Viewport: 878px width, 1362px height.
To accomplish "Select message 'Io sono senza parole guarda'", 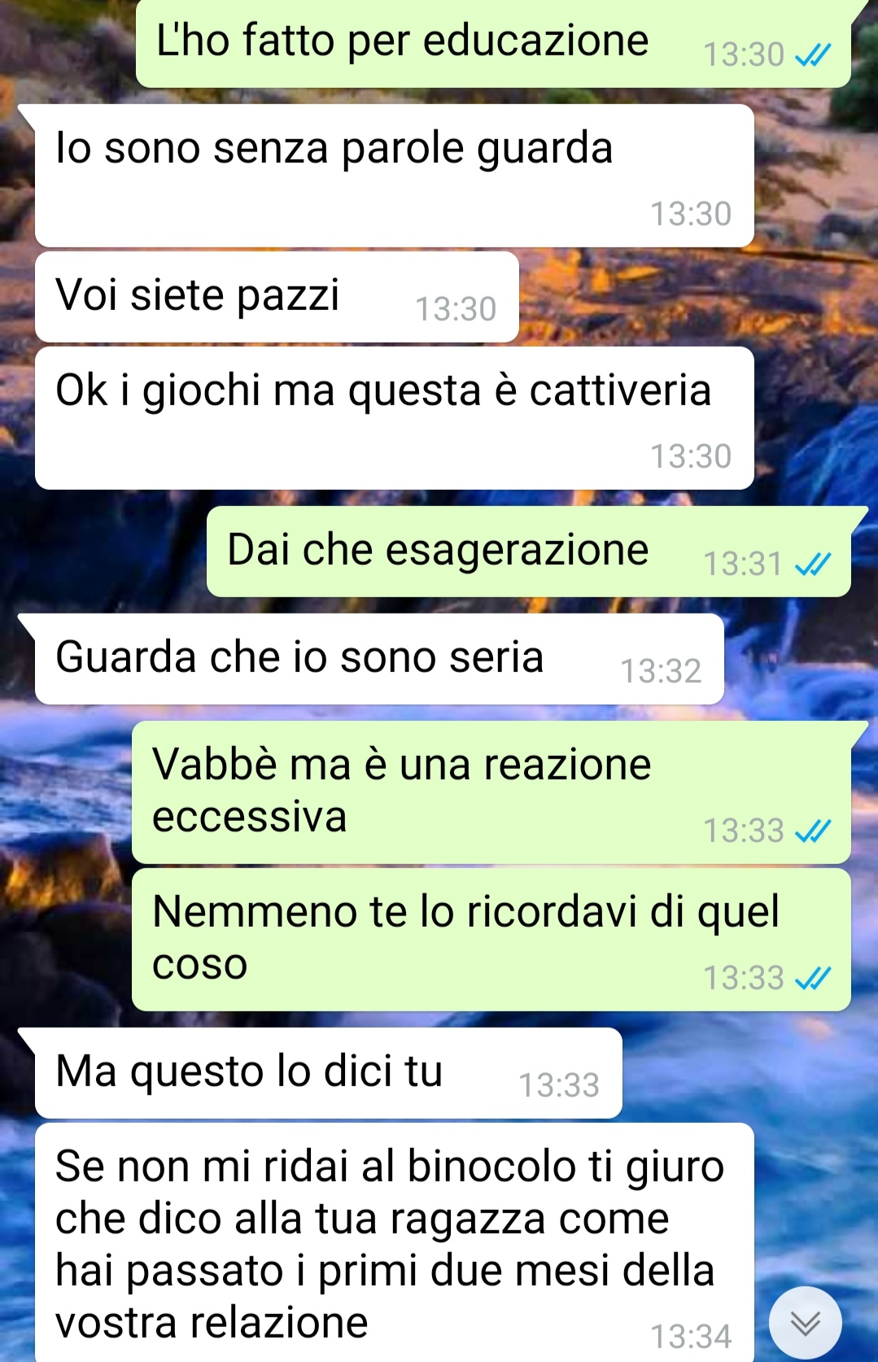I will click(x=394, y=176).
